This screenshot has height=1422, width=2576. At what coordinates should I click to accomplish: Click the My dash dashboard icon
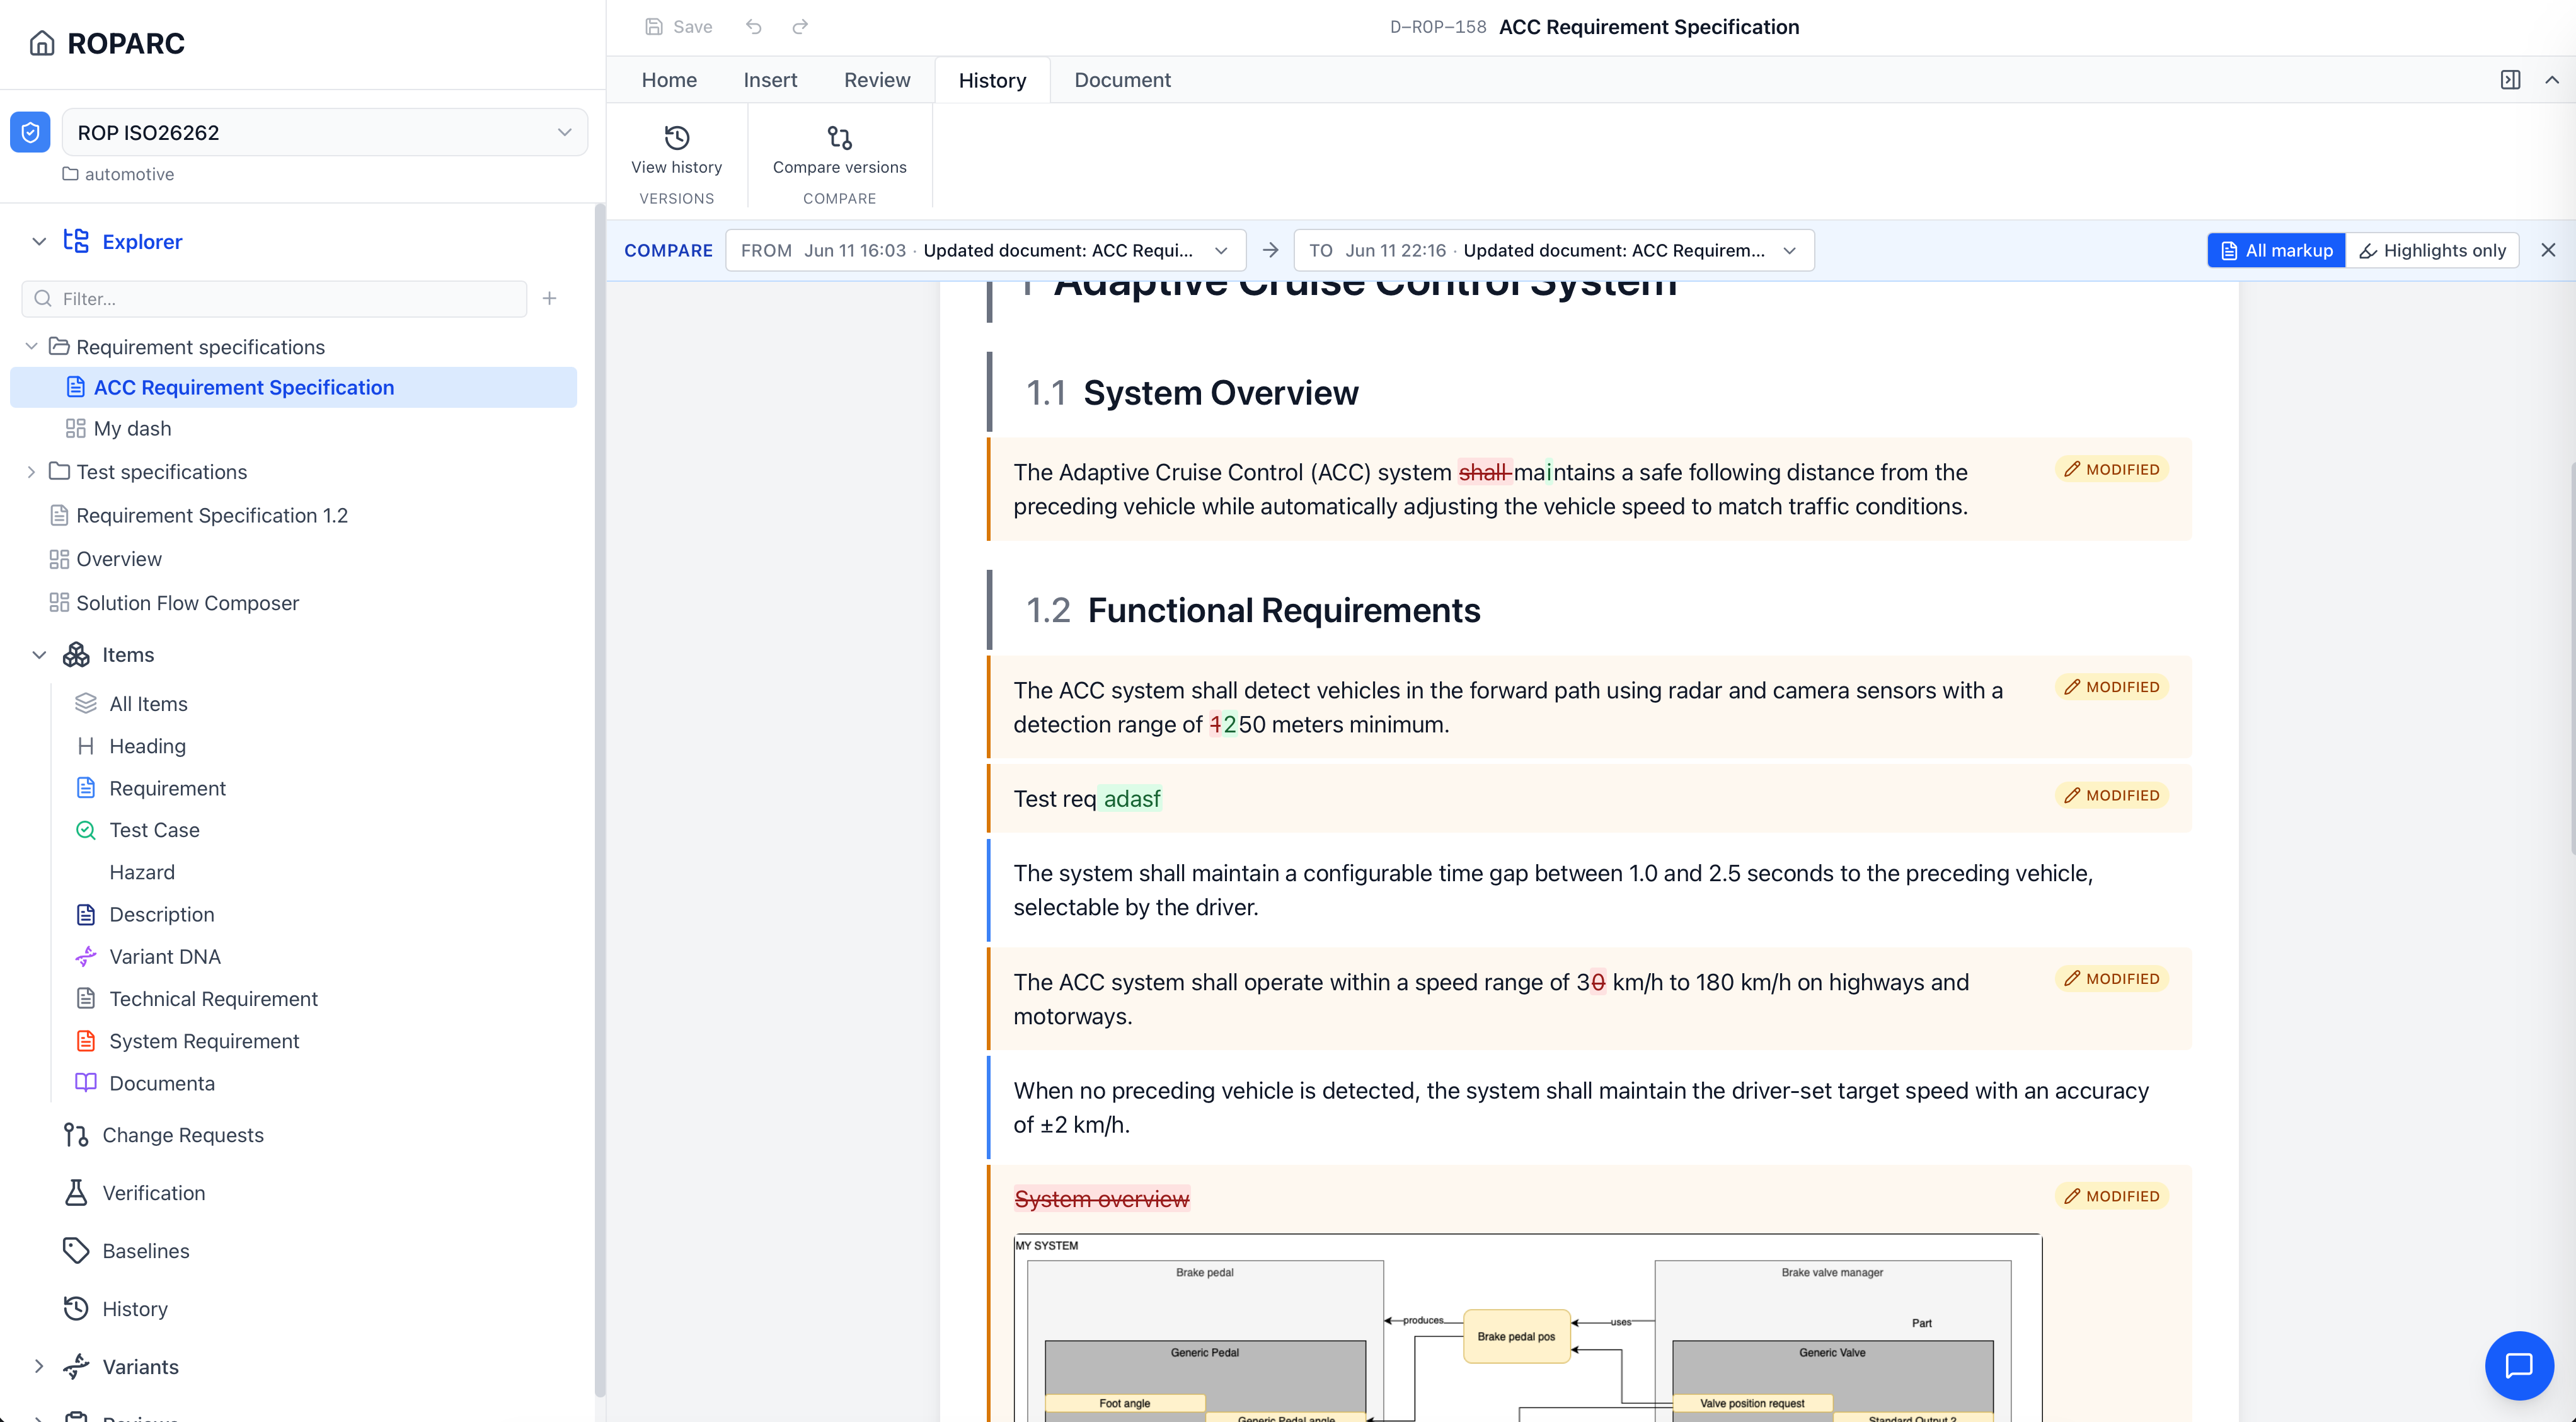pyautogui.click(x=75, y=428)
